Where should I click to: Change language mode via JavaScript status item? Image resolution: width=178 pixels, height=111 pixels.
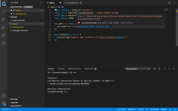coord(154,109)
